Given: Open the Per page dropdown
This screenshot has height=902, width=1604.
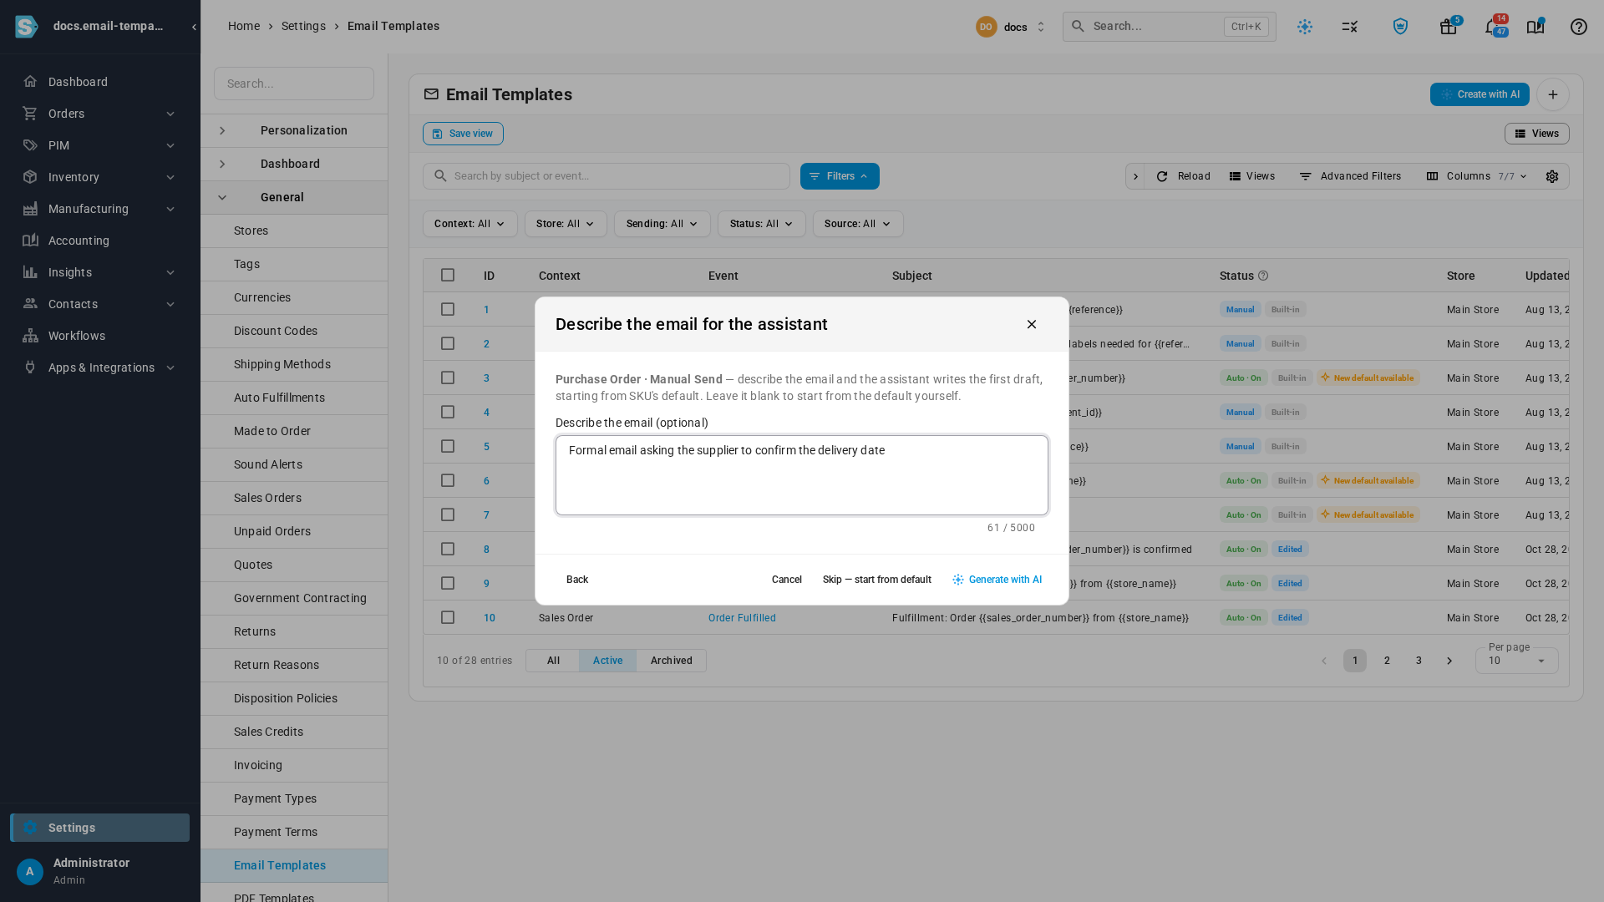Looking at the screenshot, I should [x=1516, y=661].
